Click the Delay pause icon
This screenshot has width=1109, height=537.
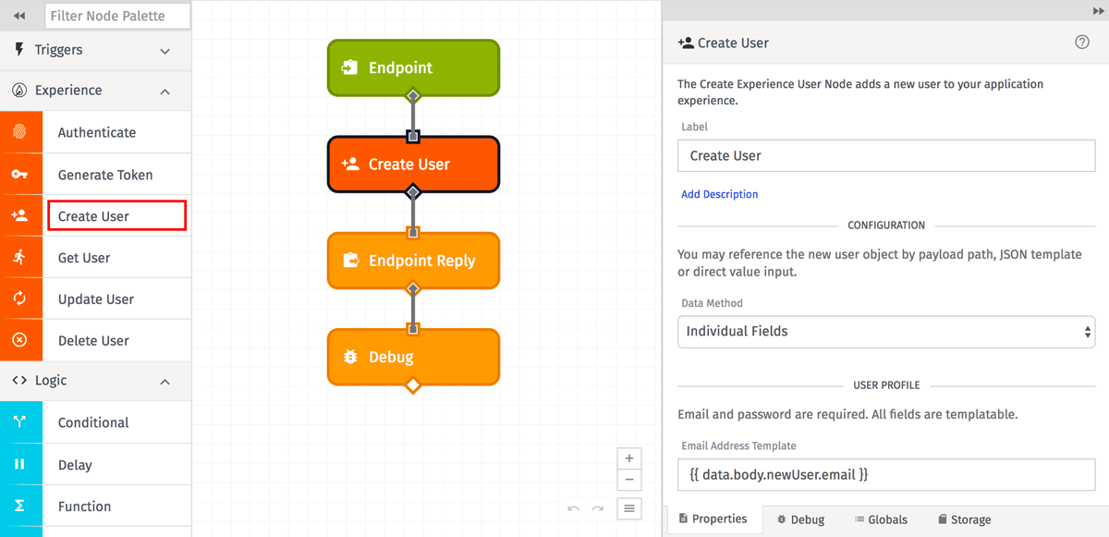pos(19,464)
